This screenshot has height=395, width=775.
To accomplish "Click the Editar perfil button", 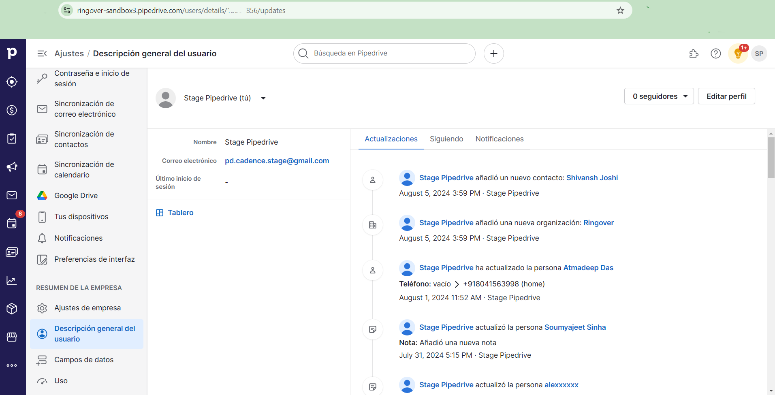I will (726, 96).
